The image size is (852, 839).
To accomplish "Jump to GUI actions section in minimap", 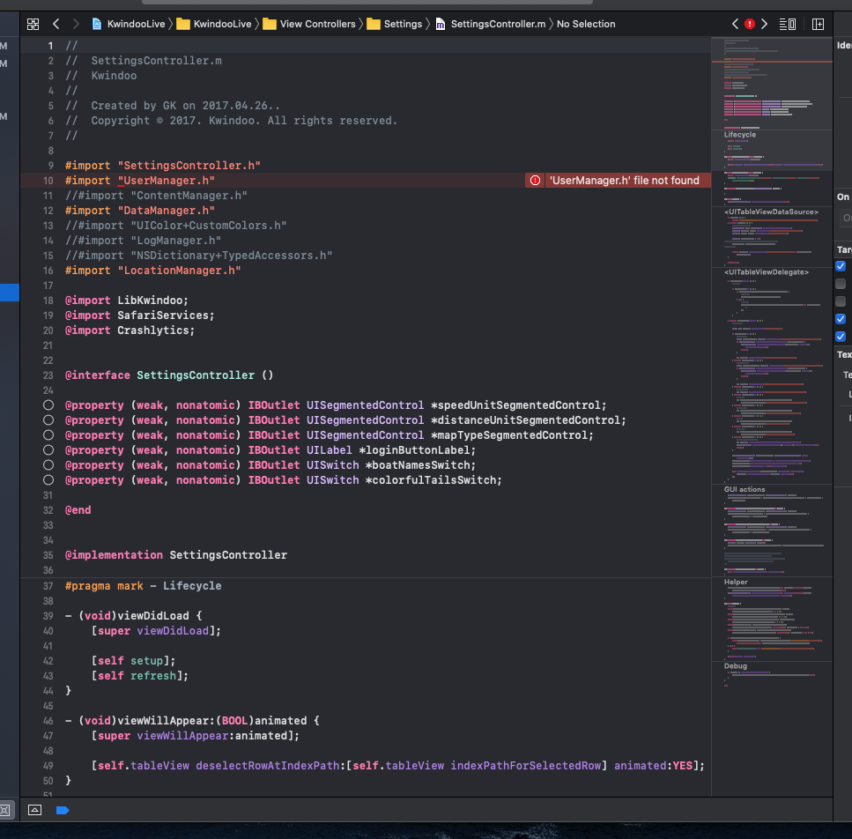I will 745,490.
